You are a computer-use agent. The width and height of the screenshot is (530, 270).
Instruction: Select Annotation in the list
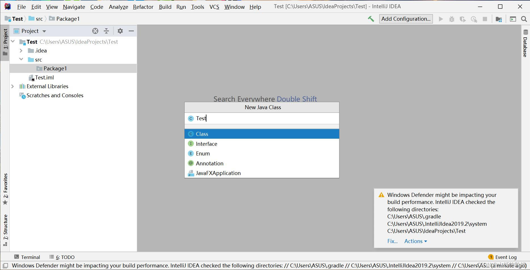[x=262, y=163]
